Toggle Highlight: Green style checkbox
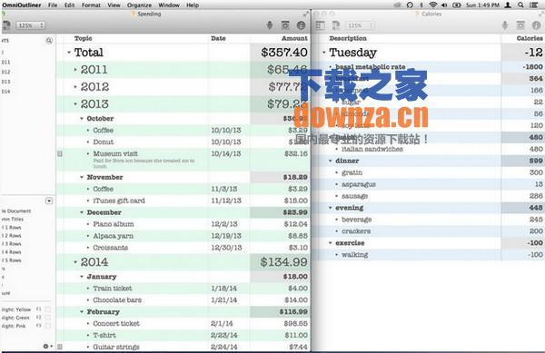This screenshot has width=545, height=353. click(x=47, y=318)
